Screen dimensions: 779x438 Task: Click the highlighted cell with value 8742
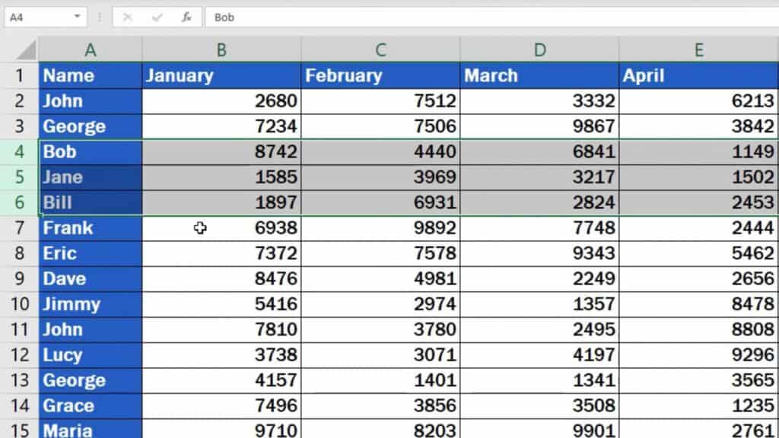tap(221, 151)
